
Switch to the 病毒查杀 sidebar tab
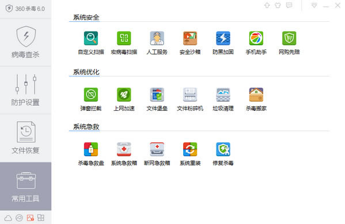coord(25,43)
